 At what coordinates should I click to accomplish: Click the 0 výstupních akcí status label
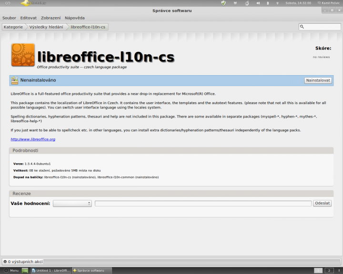25,262
